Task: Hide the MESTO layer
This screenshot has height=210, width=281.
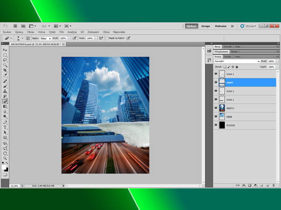Action: [x=216, y=108]
